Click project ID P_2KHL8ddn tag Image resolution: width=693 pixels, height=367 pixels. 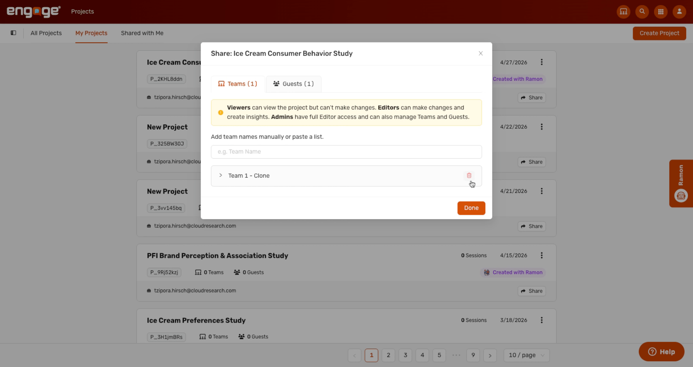[166, 79]
